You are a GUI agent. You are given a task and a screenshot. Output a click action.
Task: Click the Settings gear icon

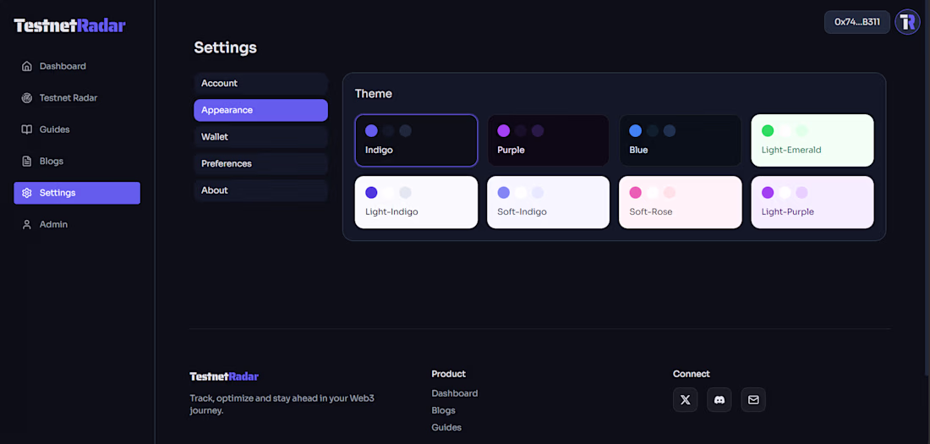pos(27,193)
